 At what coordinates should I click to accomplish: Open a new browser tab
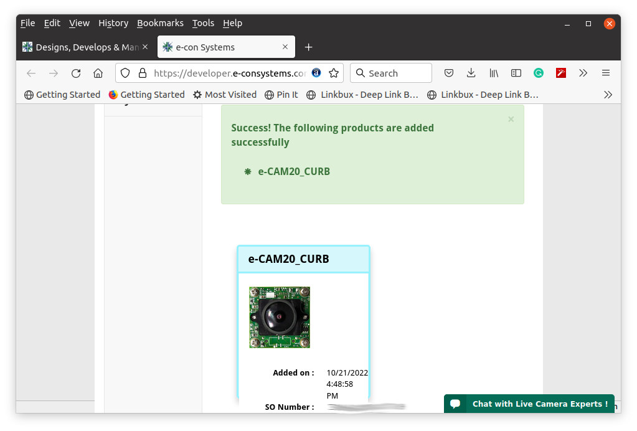(308, 47)
